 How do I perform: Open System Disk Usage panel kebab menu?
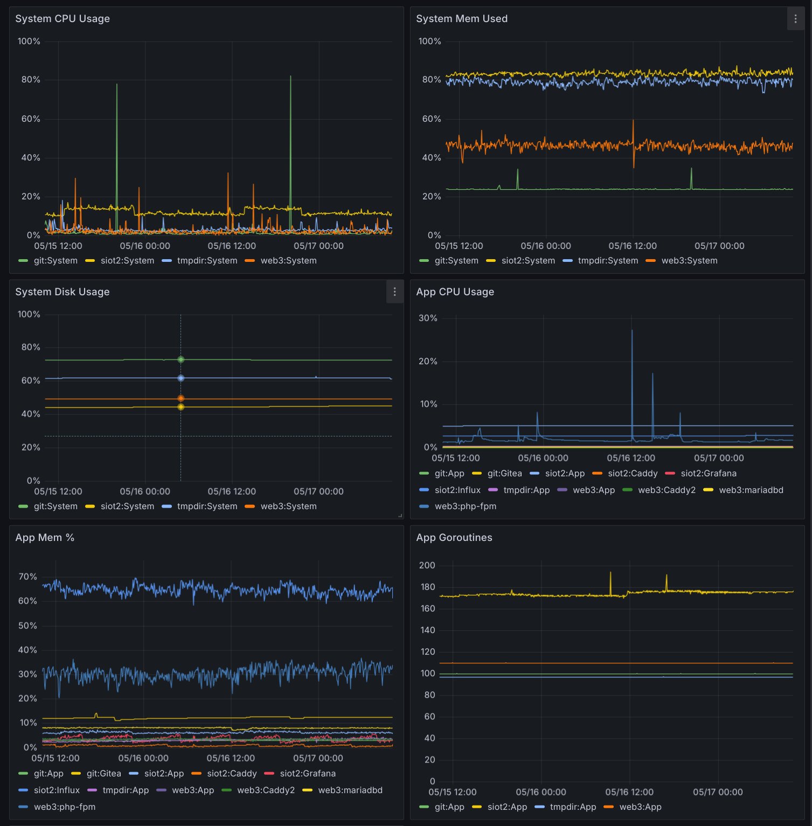click(394, 291)
